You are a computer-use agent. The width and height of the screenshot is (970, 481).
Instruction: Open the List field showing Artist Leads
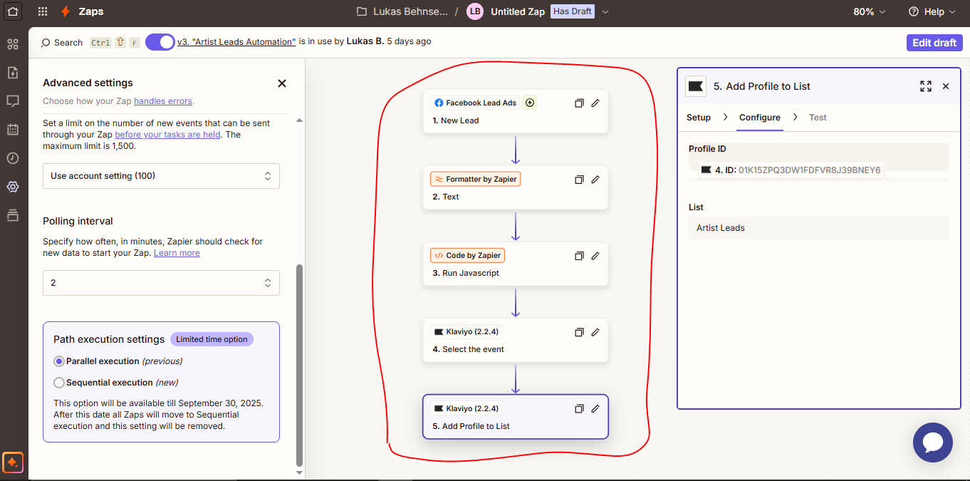(x=819, y=228)
